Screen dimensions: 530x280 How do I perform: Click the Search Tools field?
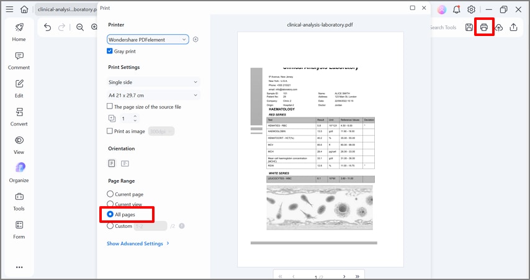coord(442,27)
